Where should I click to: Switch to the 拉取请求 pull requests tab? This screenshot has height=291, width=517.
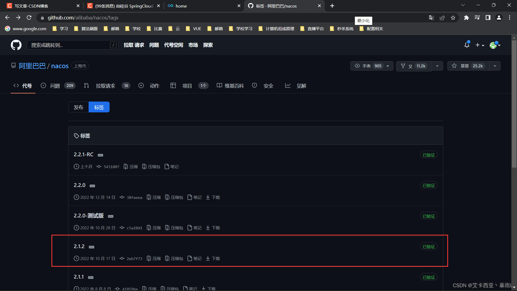click(x=107, y=86)
